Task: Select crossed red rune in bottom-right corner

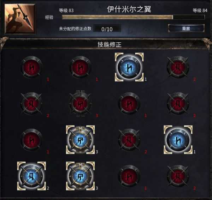Action: (178, 176)
